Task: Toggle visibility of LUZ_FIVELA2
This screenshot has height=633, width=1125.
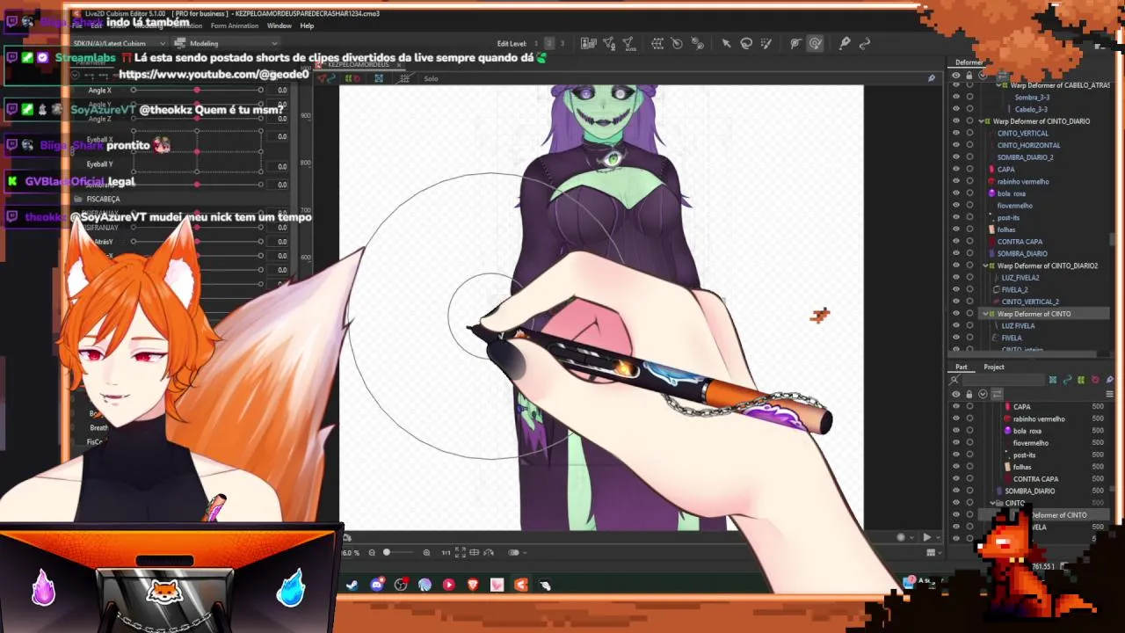Action: pos(956,278)
